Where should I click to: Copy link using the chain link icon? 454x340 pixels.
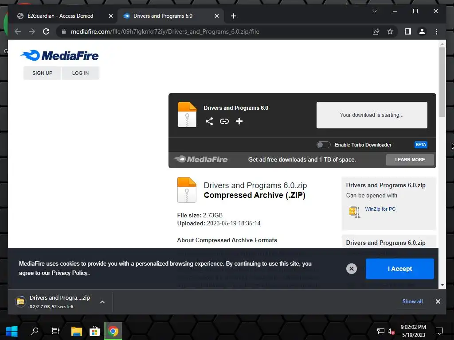[224, 121]
